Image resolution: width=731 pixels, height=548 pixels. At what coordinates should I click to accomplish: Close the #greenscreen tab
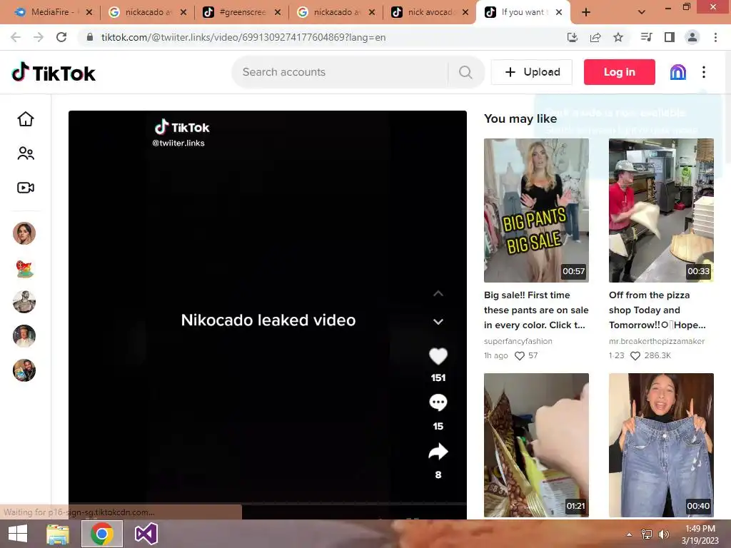278,13
